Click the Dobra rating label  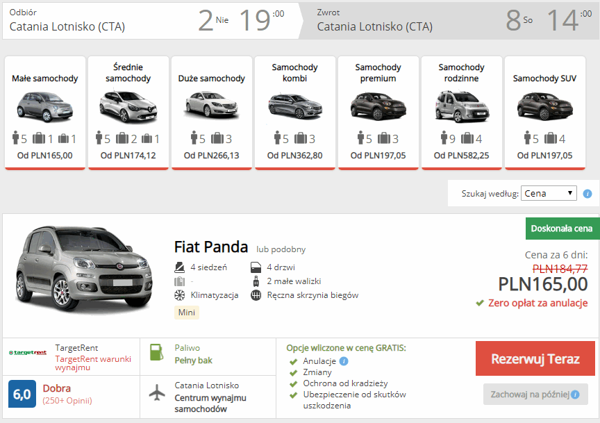coord(57,388)
